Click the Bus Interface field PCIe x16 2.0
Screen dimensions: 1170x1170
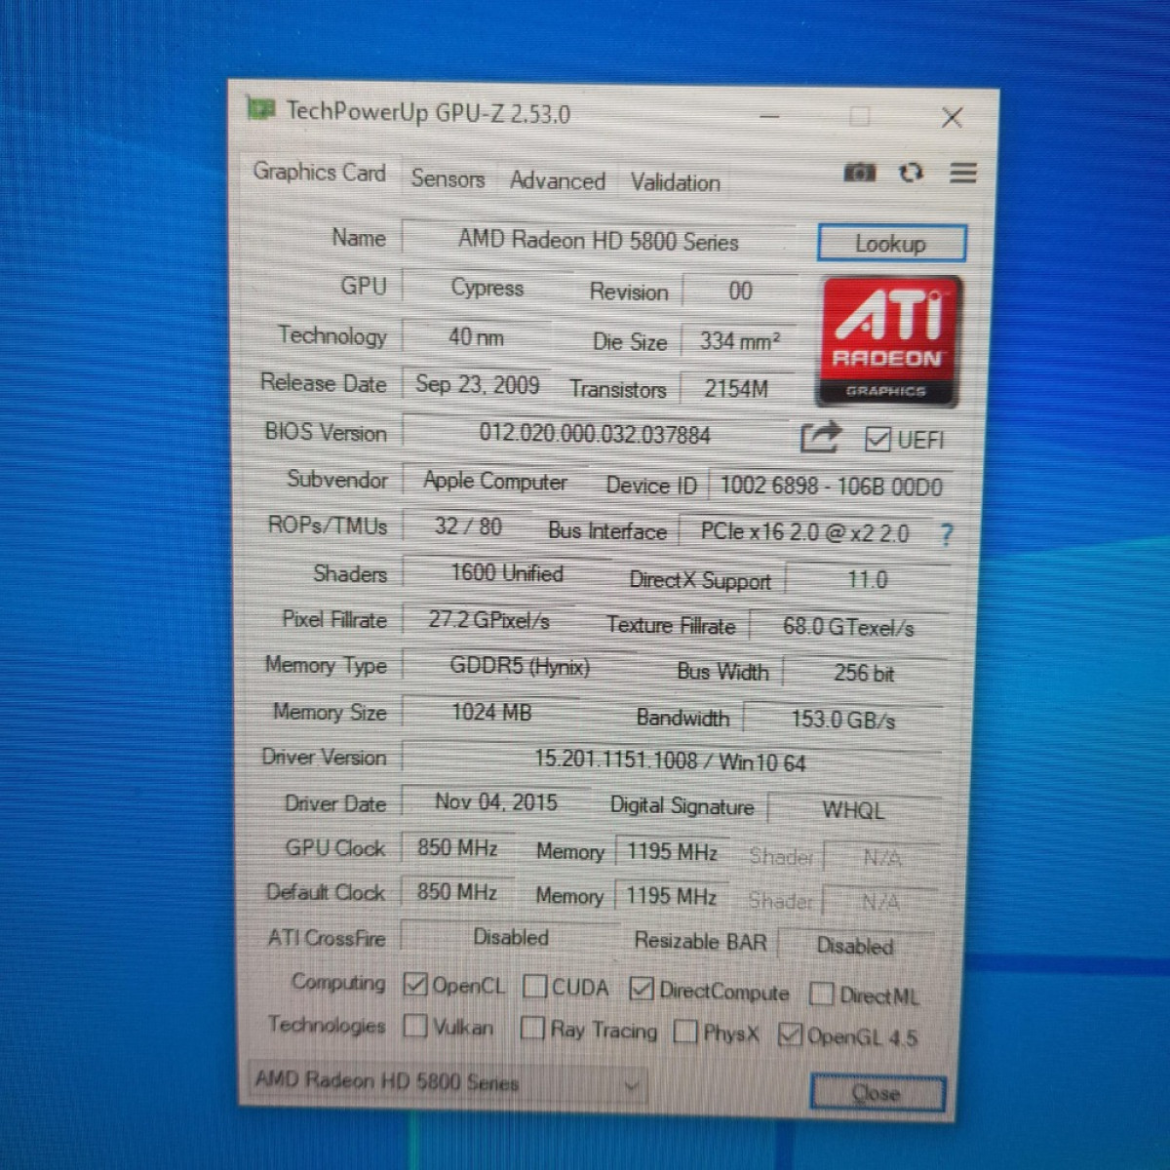coord(805,533)
